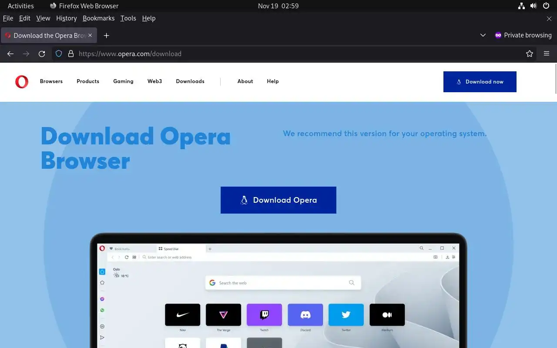Click the Verge speed dial tile in preview
The image size is (557, 348).
click(224, 315)
